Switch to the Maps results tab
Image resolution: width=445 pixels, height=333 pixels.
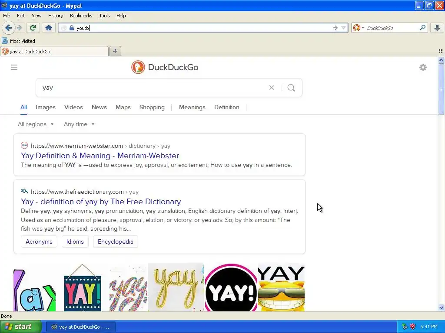(x=123, y=108)
